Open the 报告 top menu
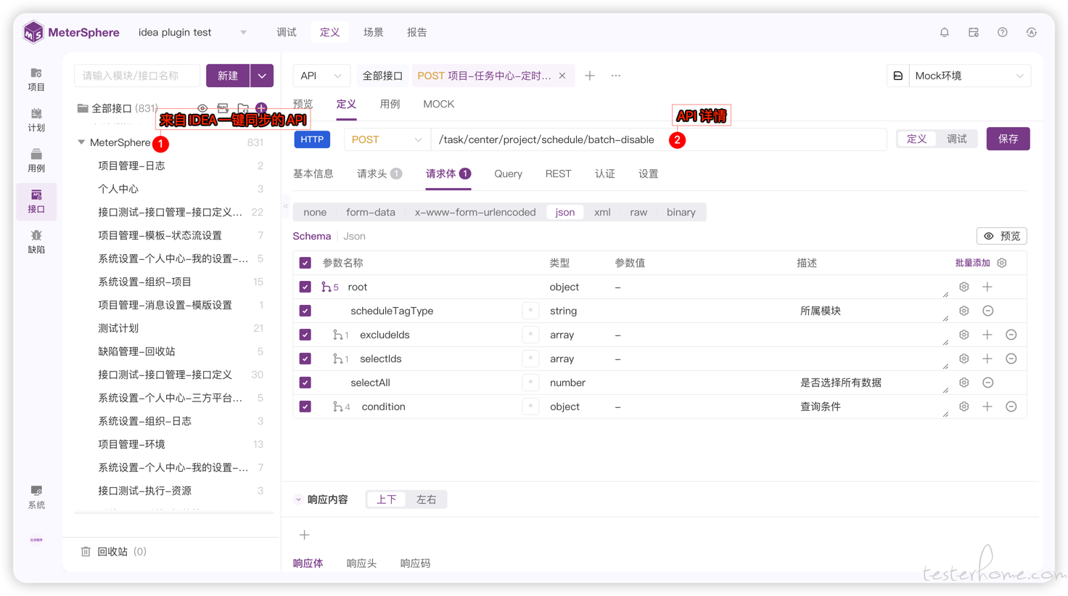Viewport: 1068px width, 596px height. pos(417,33)
